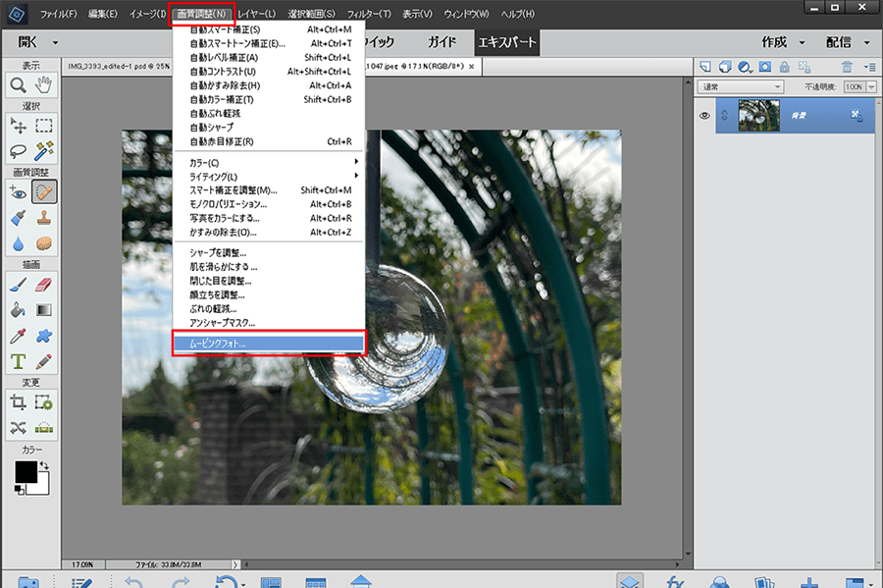The height and width of the screenshot is (588, 883).
Task: Open the Layers panel options menu
Action: click(869, 67)
